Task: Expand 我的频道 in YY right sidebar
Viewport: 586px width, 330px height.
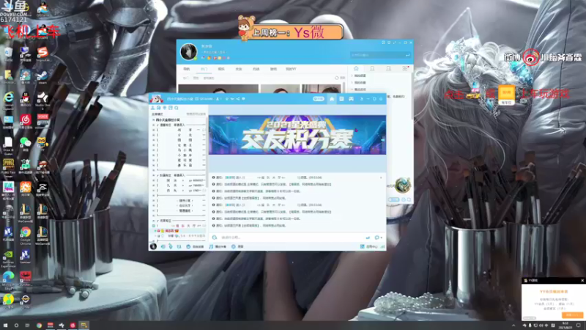Action: click(359, 76)
